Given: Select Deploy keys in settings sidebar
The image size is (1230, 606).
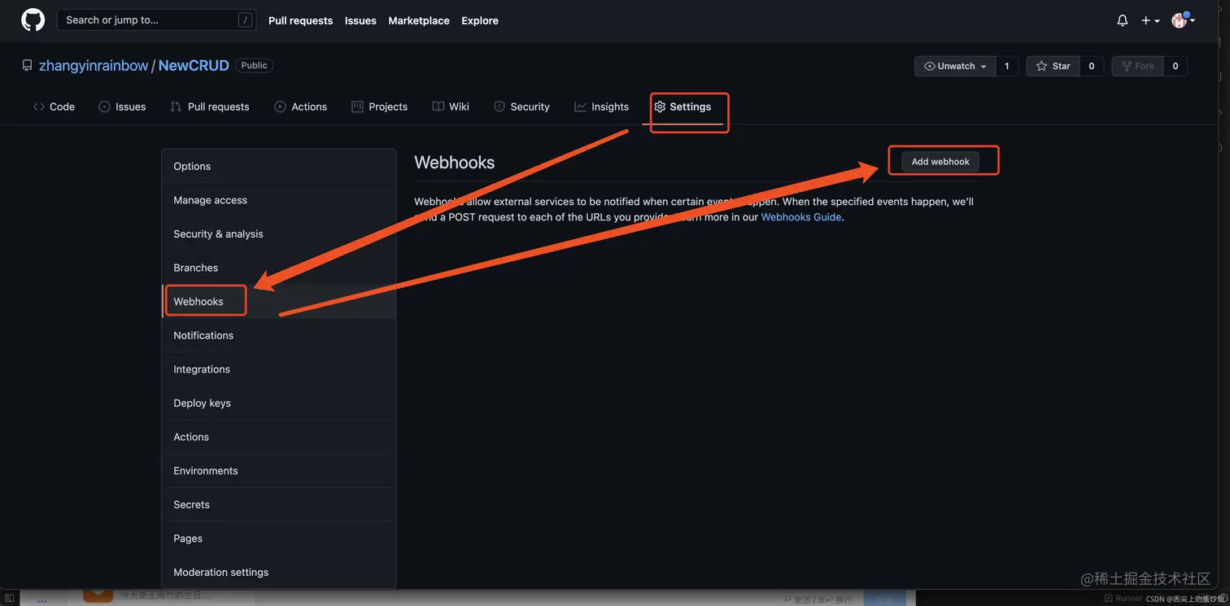Looking at the screenshot, I should pyautogui.click(x=279, y=403).
